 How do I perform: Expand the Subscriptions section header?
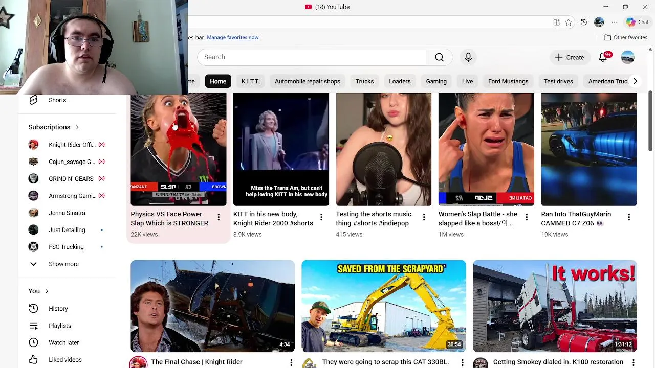click(54, 127)
